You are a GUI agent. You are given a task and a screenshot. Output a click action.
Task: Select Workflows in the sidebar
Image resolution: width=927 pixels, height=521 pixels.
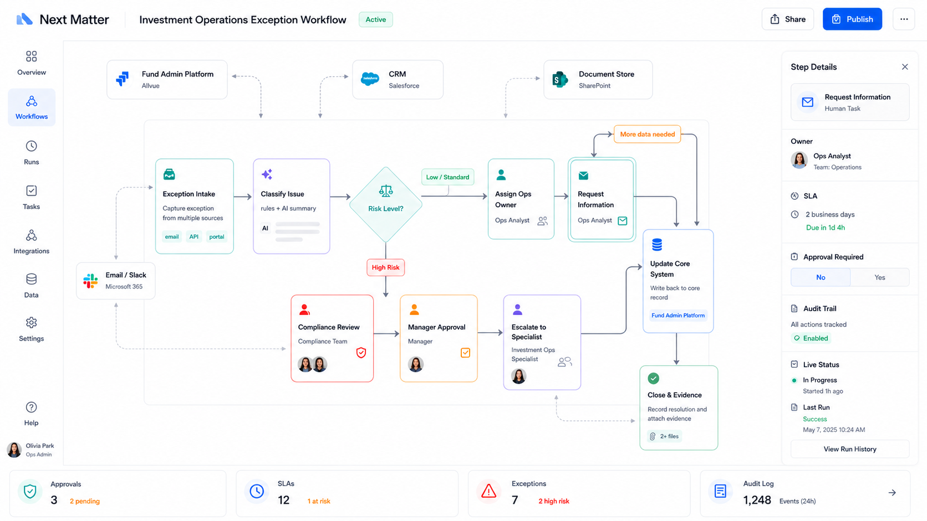pyautogui.click(x=32, y=107)
